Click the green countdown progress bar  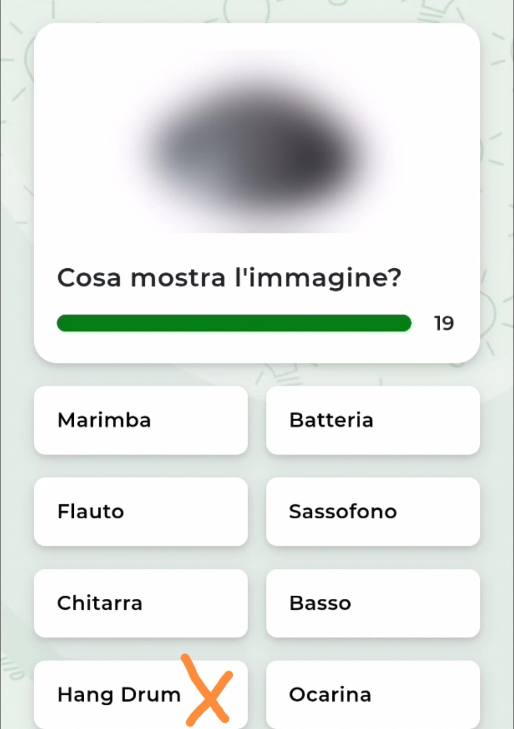point(234,323)
